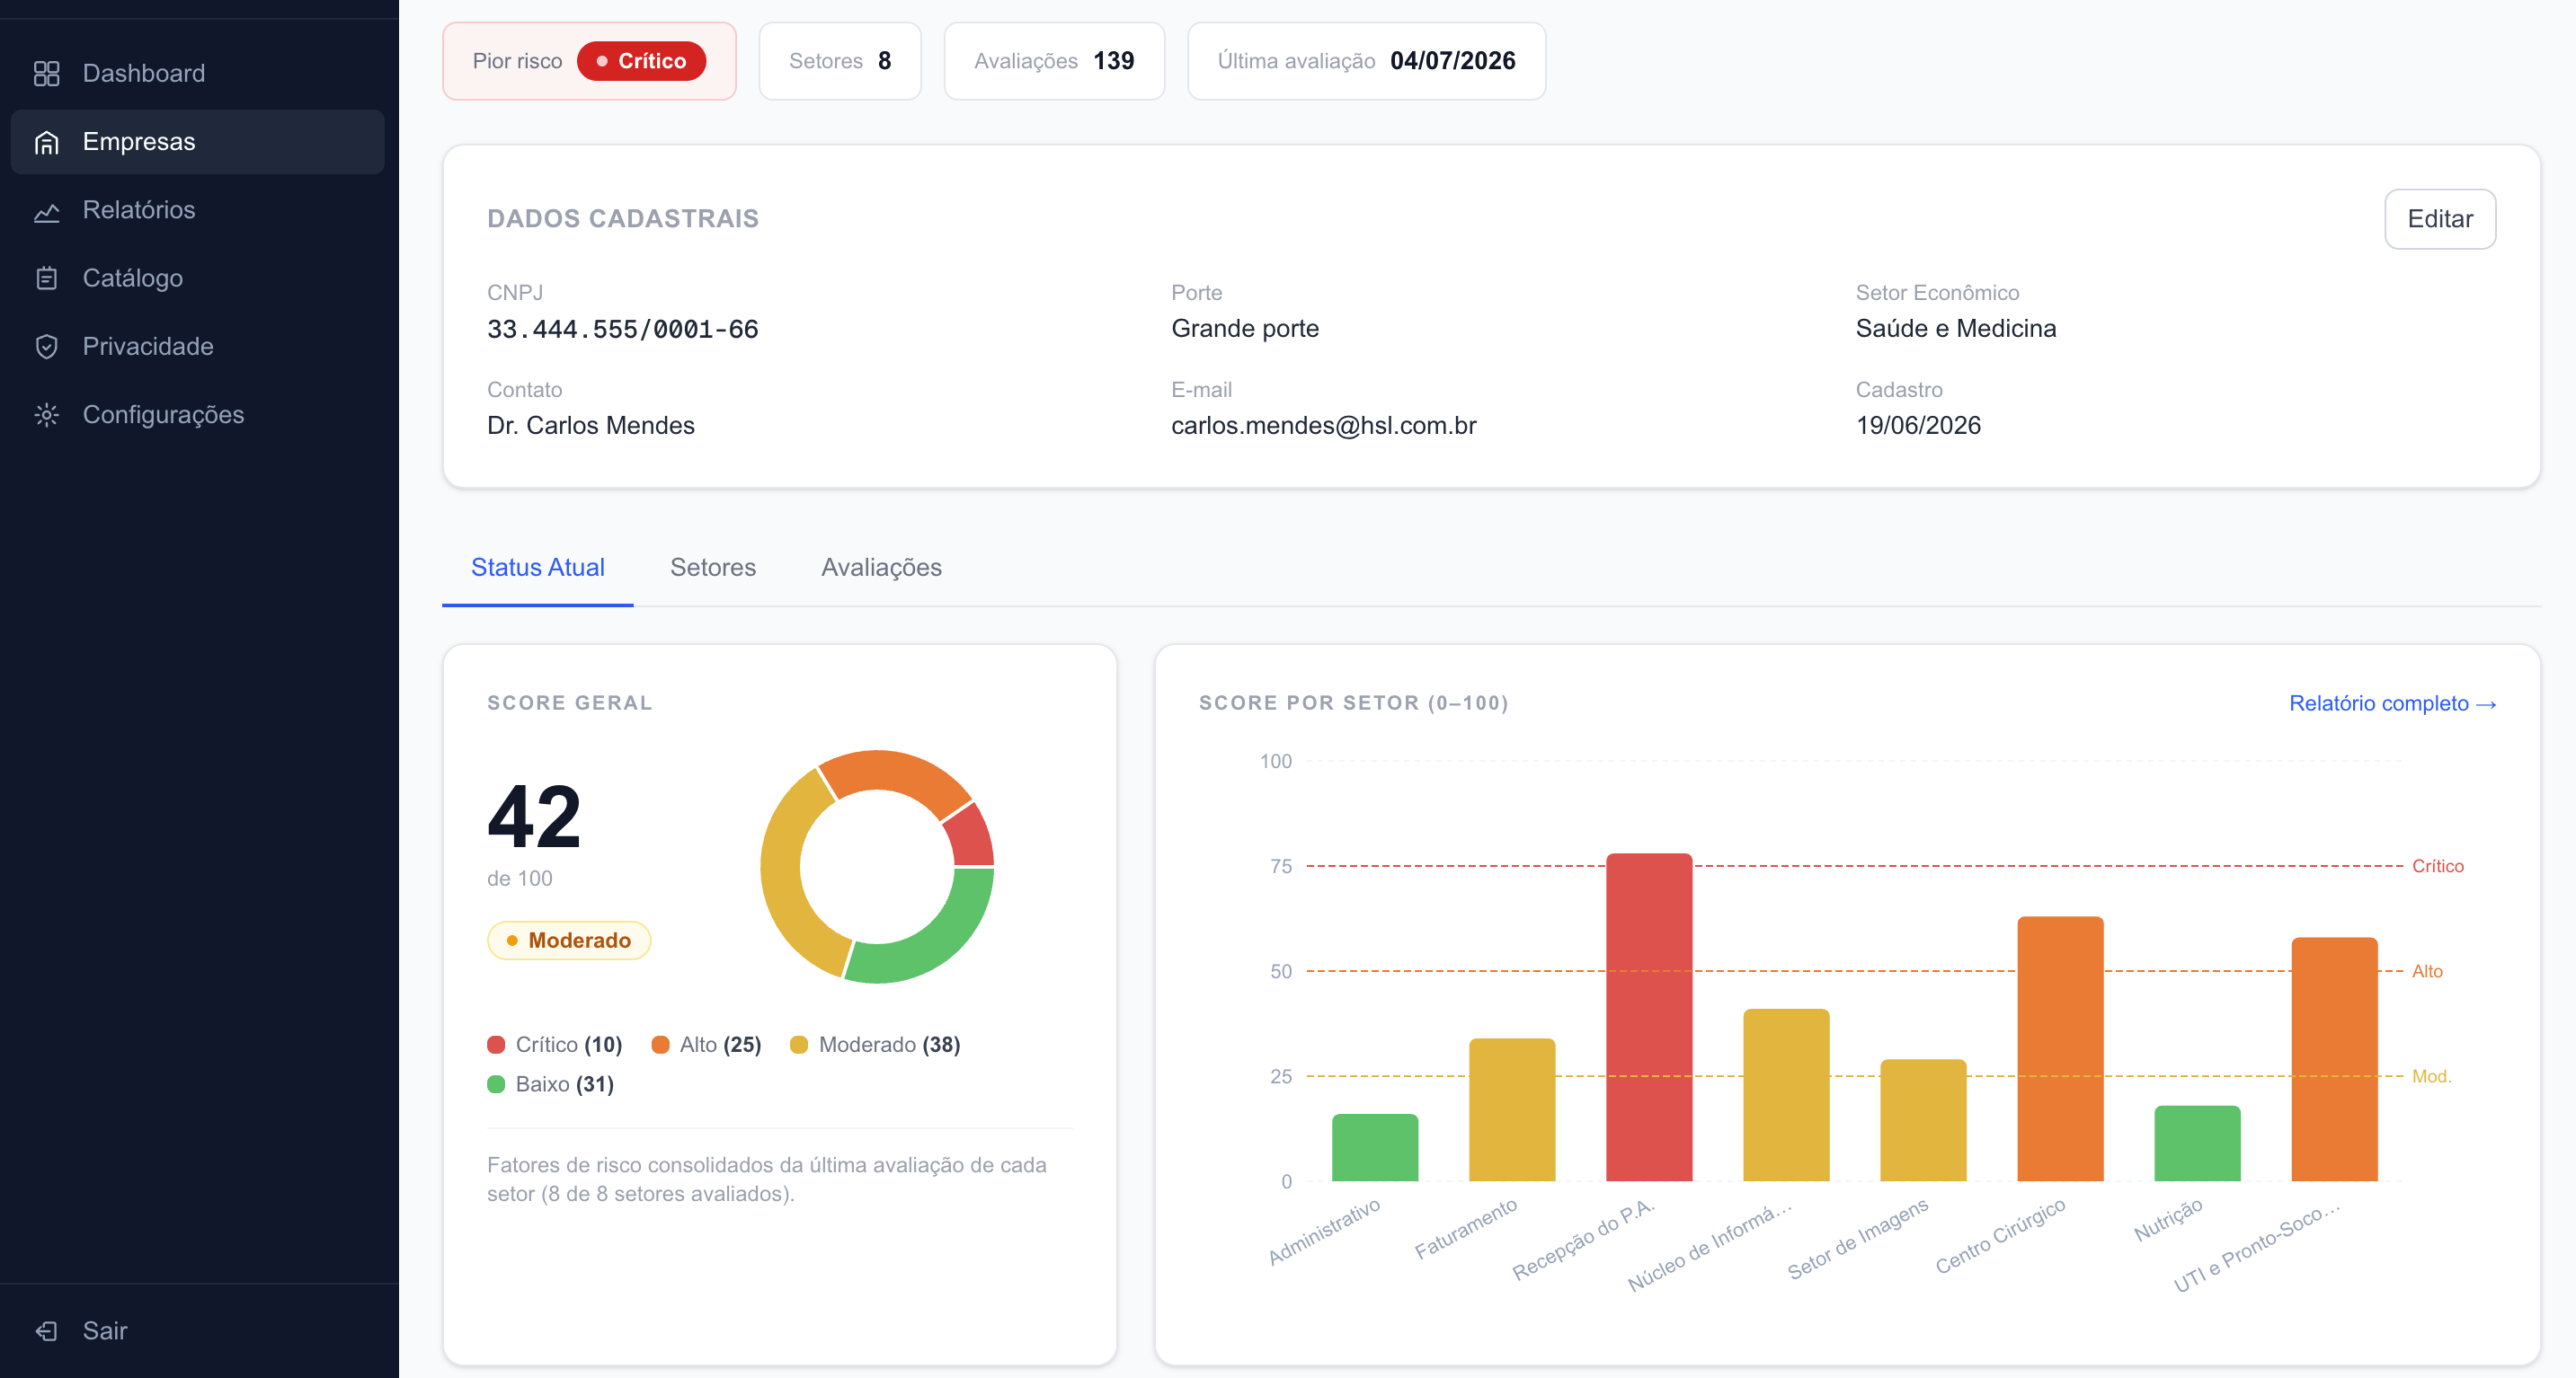Click the green Nutrição bar
Viewport: 2576px width, 1378px height.
point(2196,1144)
